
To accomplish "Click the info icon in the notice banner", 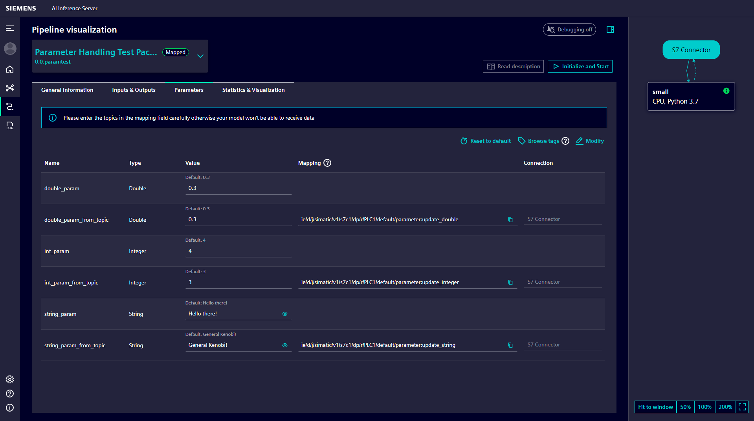I will pyautogui.click(x=53, y=118).
